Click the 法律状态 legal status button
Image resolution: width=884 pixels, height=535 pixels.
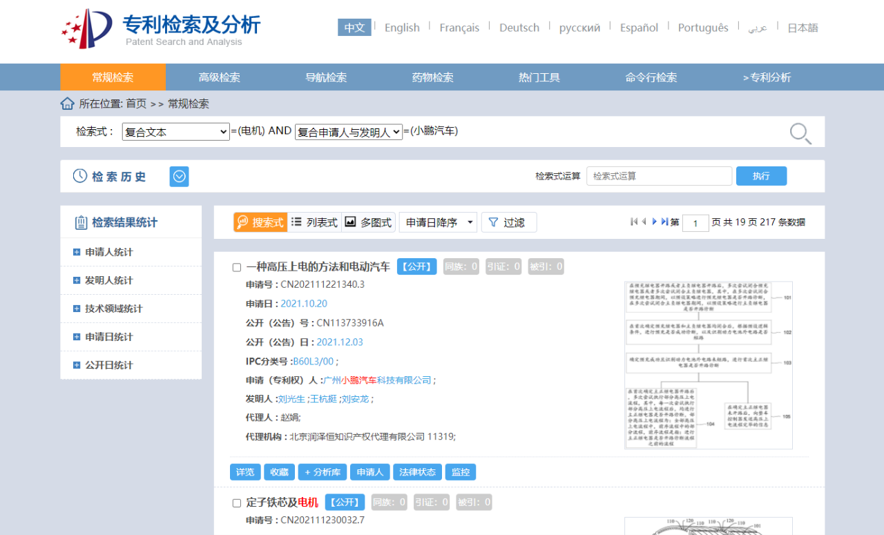tap(417, 472)
